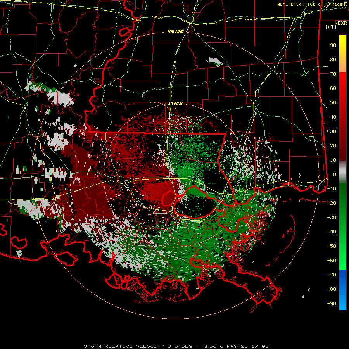Select the -70 value on velocity scale
The height and width of the screenshot is (349, 349).
332,275
